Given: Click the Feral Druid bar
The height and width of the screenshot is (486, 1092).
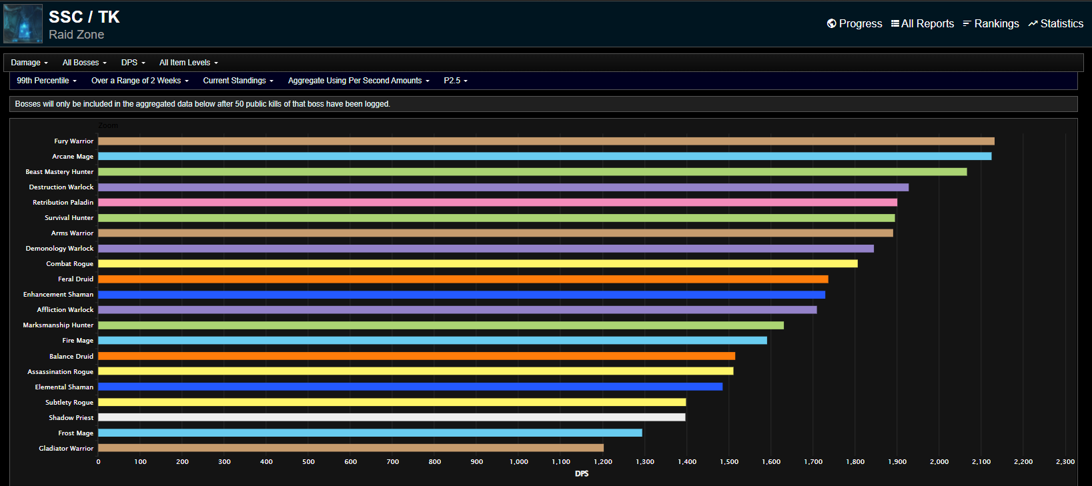Looking at the screenshot, I should point(463,279).
